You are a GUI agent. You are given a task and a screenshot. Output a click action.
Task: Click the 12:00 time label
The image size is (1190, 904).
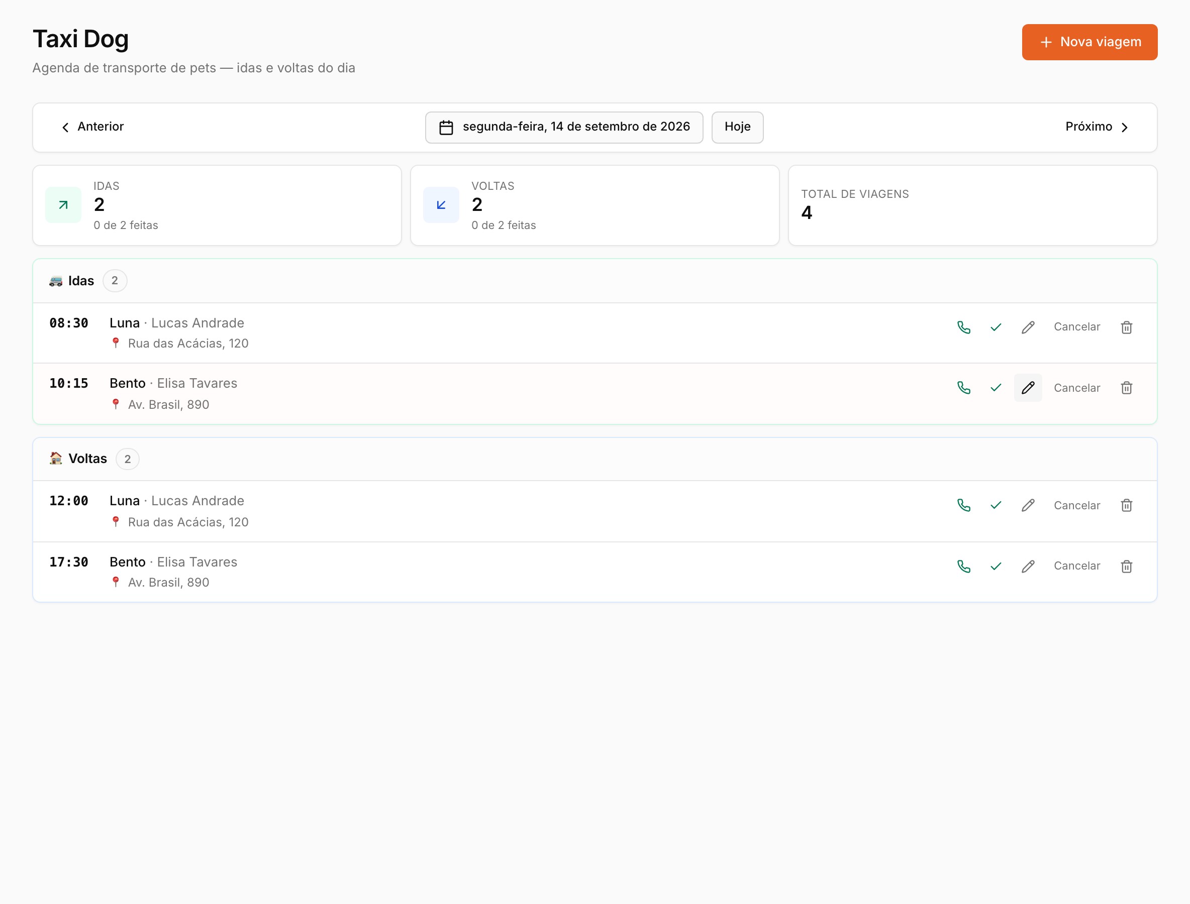click(x=69, y=501)
